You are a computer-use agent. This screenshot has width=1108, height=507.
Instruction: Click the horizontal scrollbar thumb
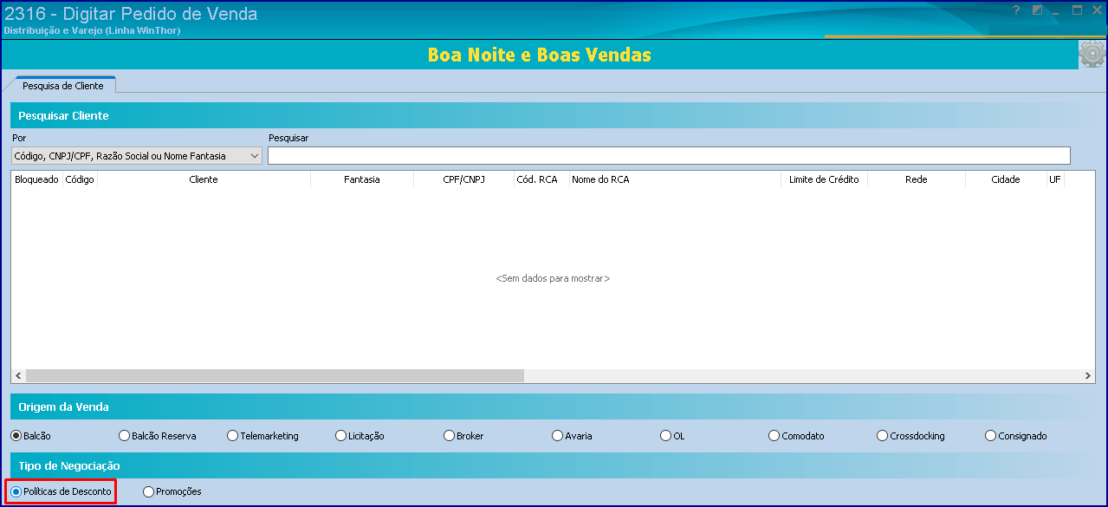(x=275, y=376)
